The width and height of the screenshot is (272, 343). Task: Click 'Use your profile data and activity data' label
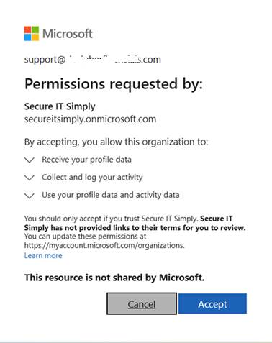click(111, 195)
